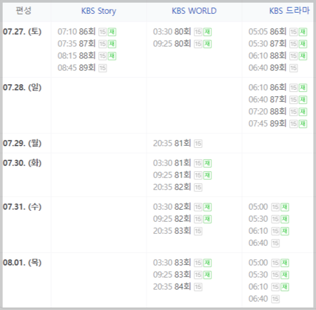316x310 pixels.
Task: Click KBS WORLD 09:25 81회 entry
Action: [172, 175]
